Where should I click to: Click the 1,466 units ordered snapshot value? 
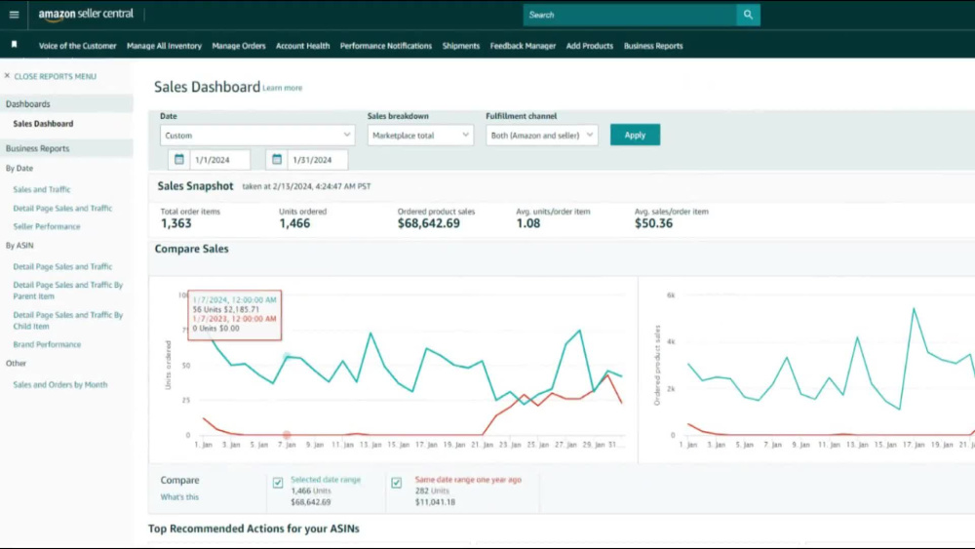pyautogui.click(x=294, y=223)
